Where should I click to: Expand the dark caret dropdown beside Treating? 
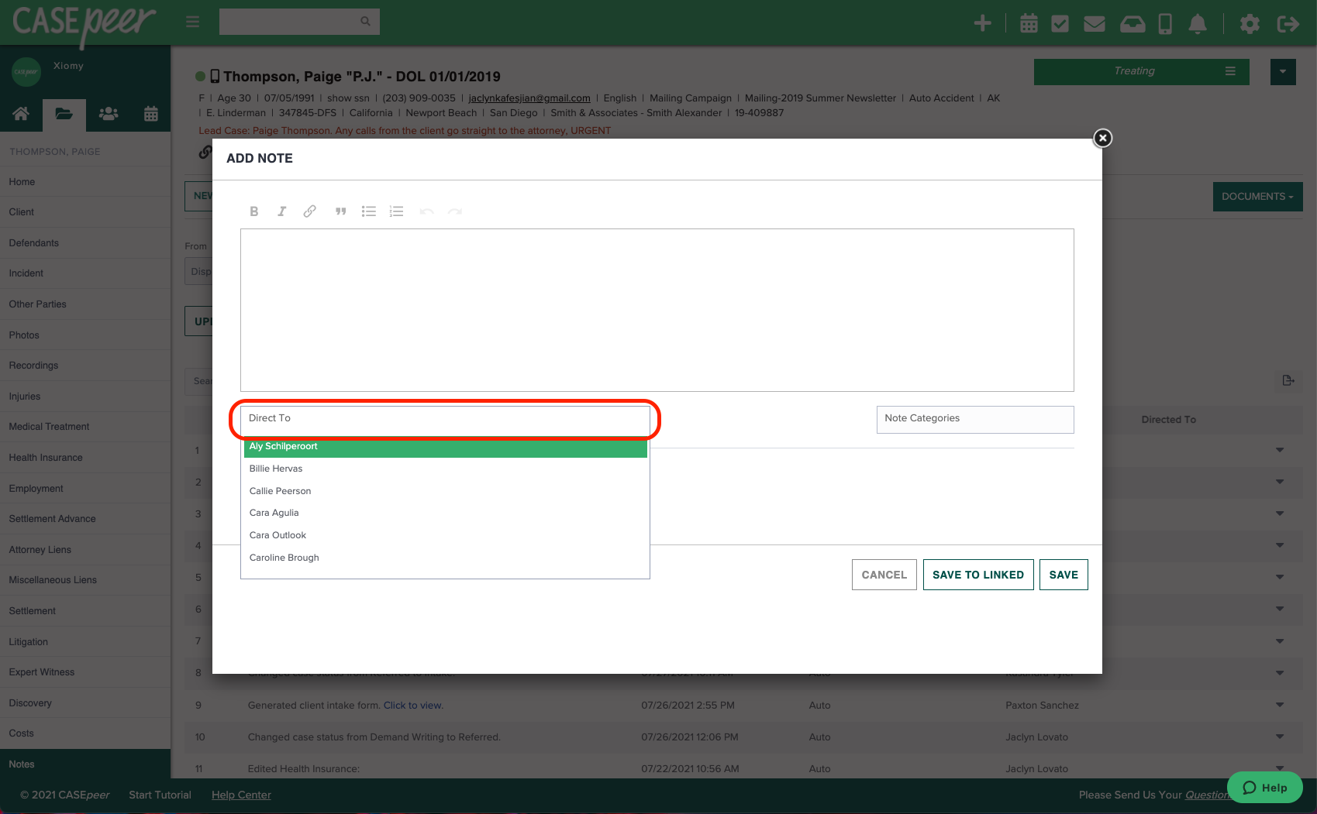click(x=1283, y=72)
